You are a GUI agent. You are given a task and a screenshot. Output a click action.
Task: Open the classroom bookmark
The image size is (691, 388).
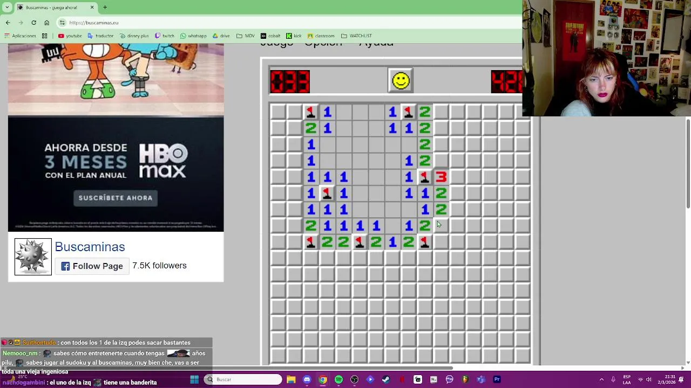point(321,36)
